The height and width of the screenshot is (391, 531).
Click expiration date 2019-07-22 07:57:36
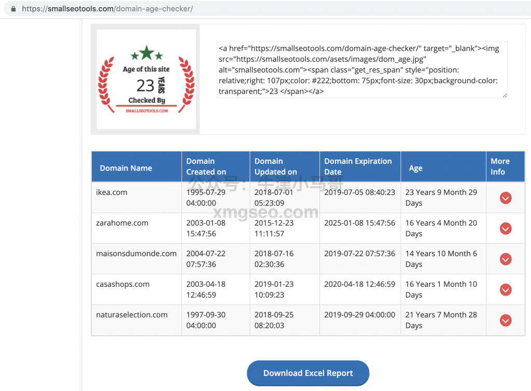click(360, 254)
